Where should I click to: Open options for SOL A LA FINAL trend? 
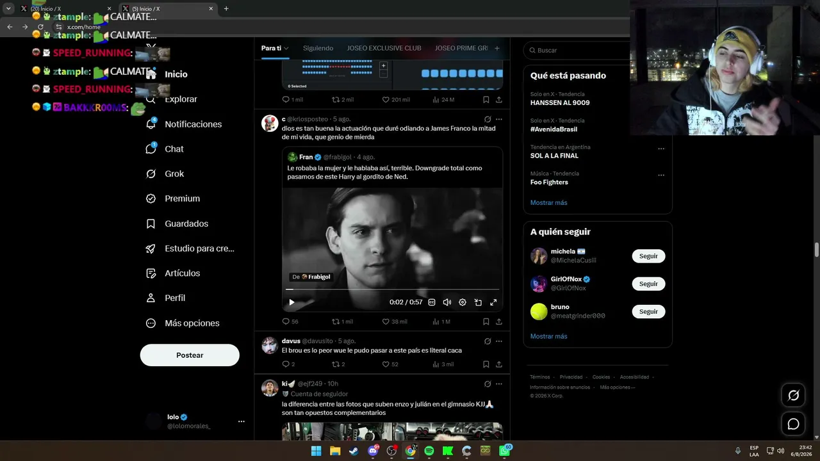click(661, 149)
